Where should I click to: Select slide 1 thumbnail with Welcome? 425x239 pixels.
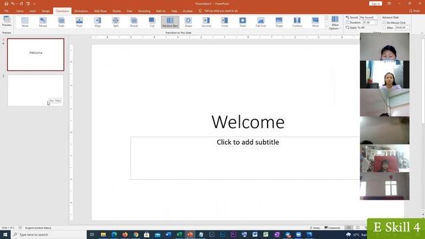coord(36,54)
